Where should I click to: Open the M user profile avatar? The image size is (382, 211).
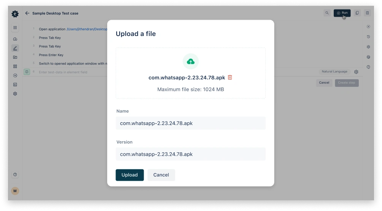coord(15,191)
